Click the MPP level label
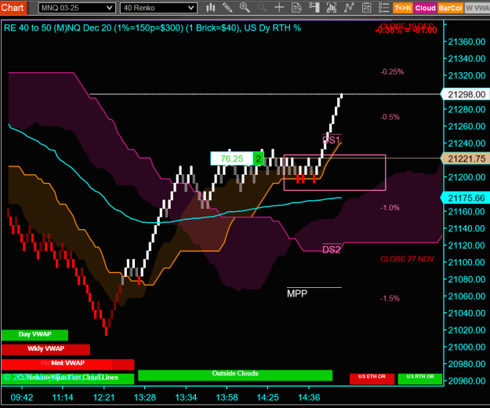This screenshot has height=408, width=490. pos(297,293)
